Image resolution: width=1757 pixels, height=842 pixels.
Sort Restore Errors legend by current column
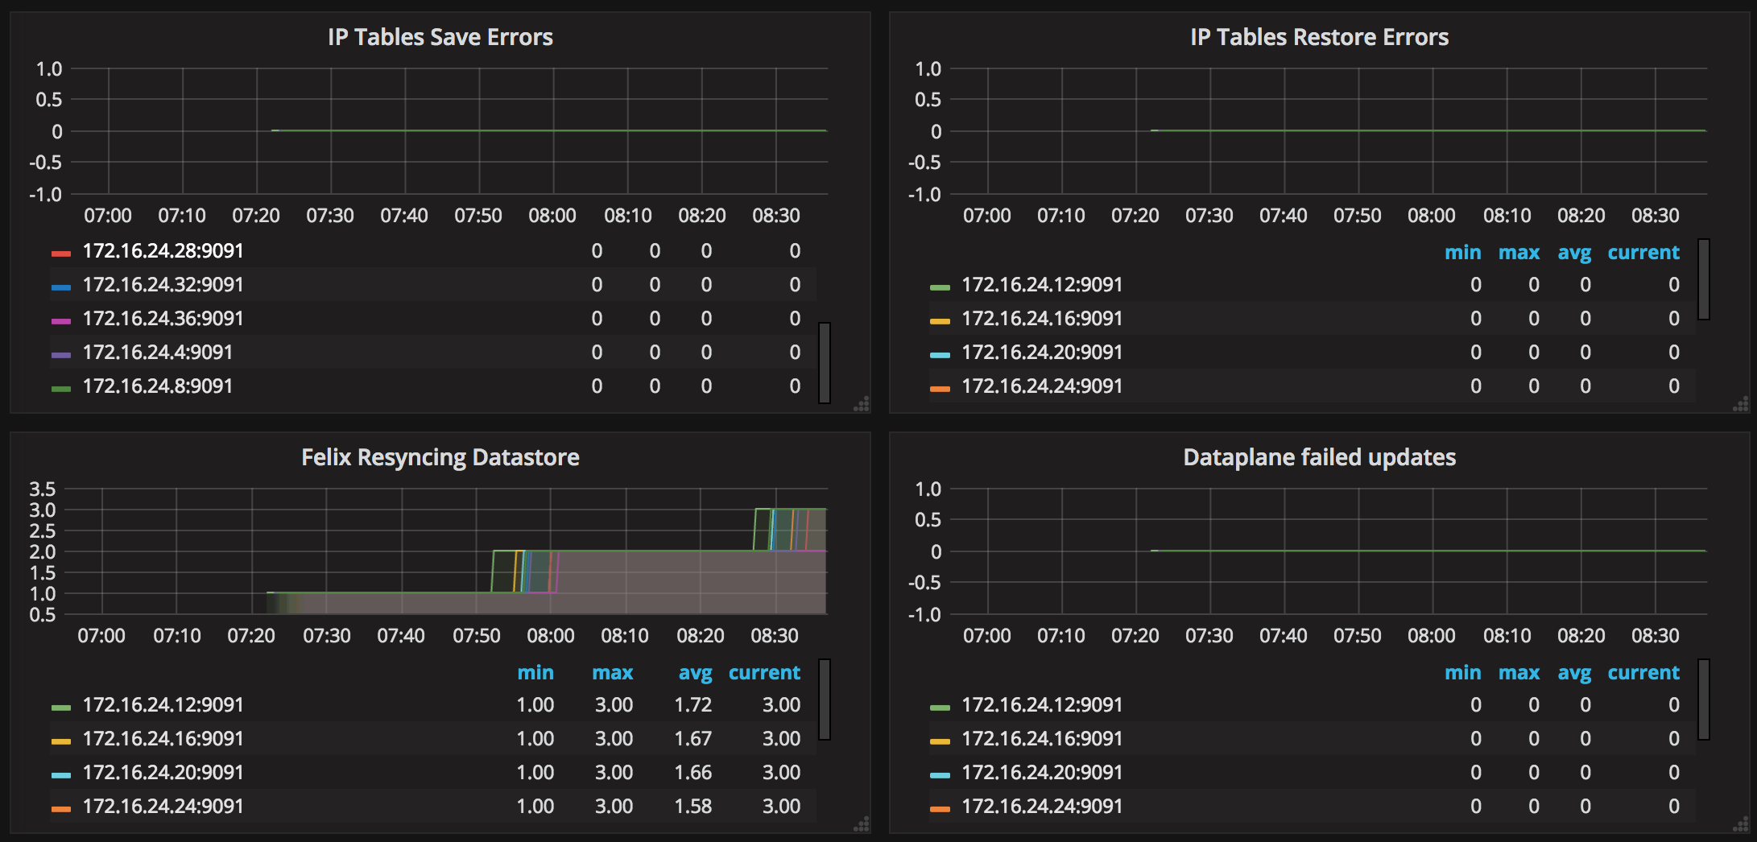(x=1643, y=253)
